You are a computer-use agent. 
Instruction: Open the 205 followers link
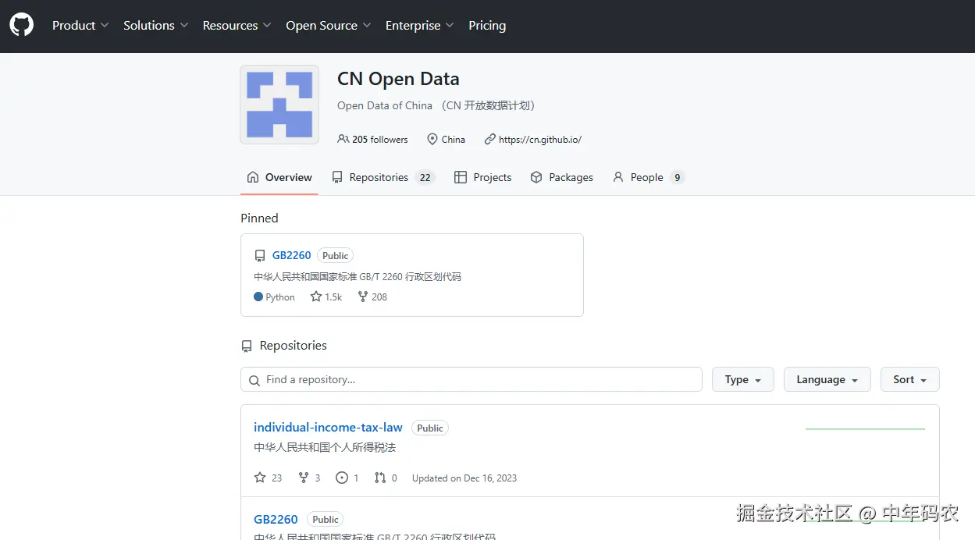click(373, 139)
